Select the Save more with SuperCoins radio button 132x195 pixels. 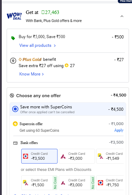(15, 109)
